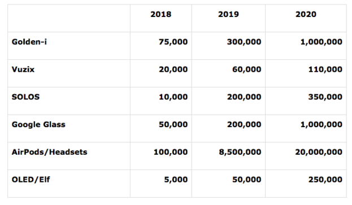Select the 2019 column header

(x=228, y=14)
